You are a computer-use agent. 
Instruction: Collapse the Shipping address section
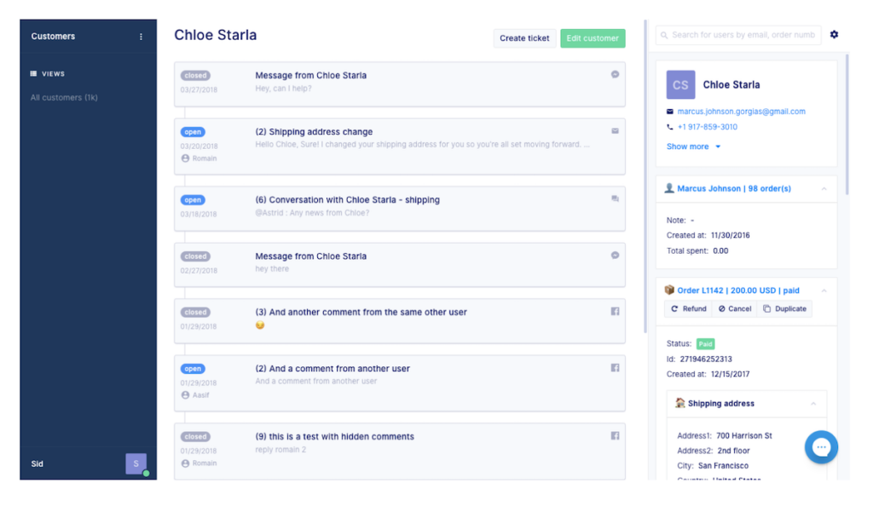pos(813,404)
